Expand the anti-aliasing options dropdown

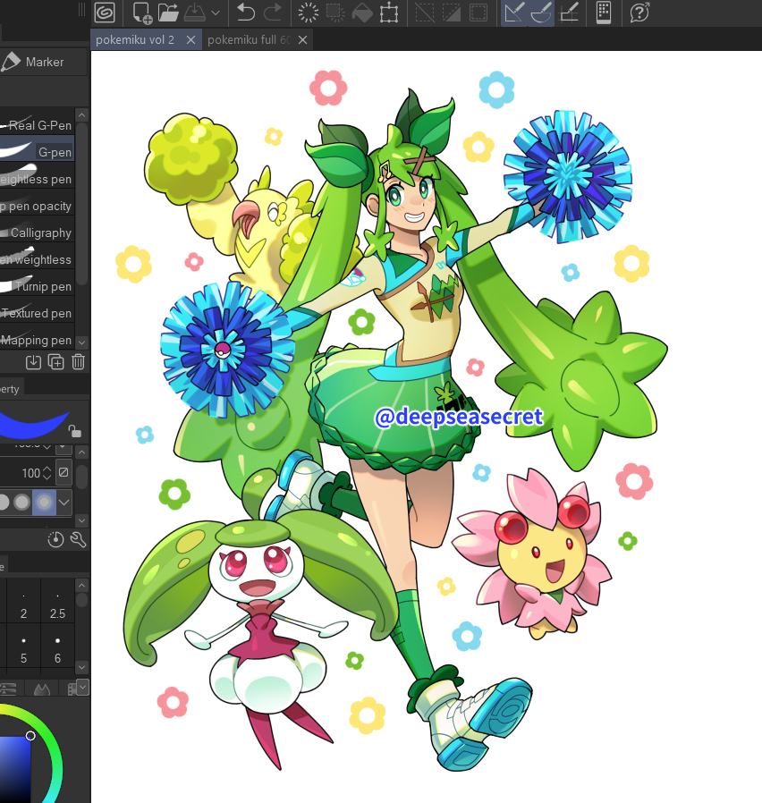click(64, 502)
